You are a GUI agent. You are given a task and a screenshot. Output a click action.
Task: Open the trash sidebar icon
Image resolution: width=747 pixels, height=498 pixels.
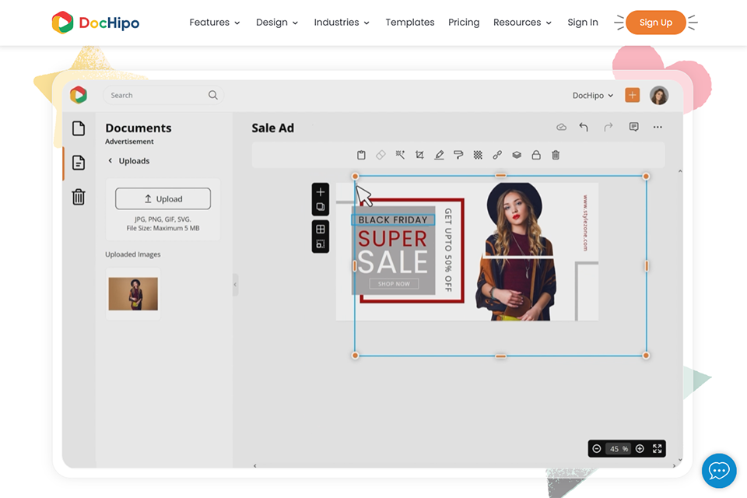[79, 197]
